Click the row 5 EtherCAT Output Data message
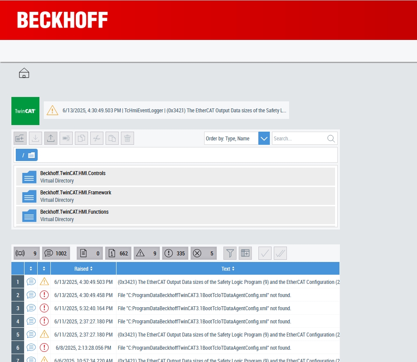This screenshot has width=417, height=362. click(229, 334)
